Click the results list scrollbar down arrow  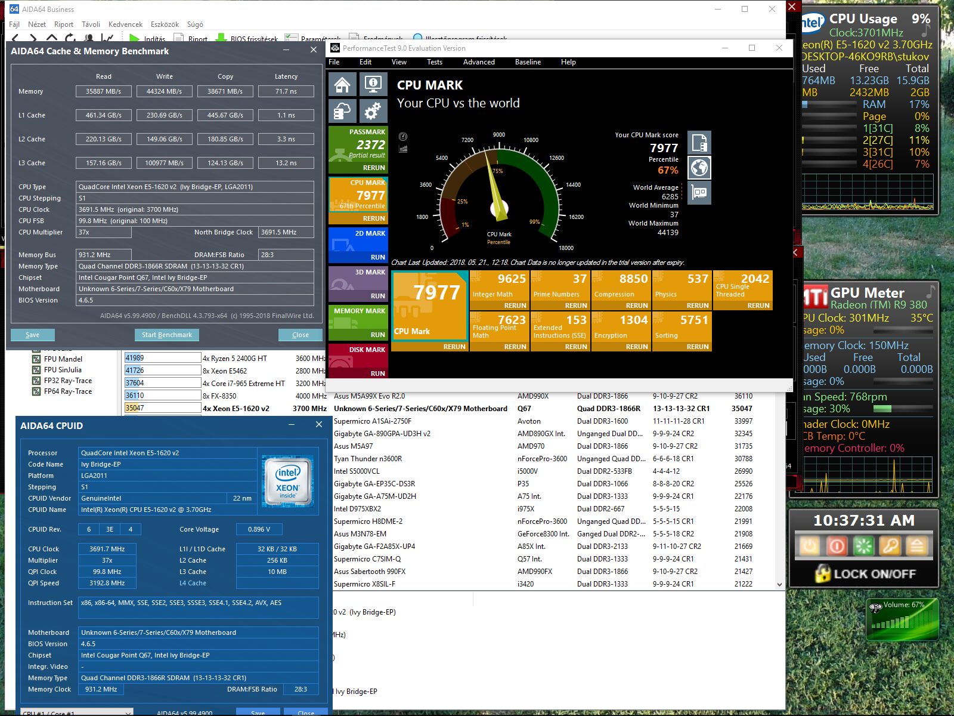point(779,585)
